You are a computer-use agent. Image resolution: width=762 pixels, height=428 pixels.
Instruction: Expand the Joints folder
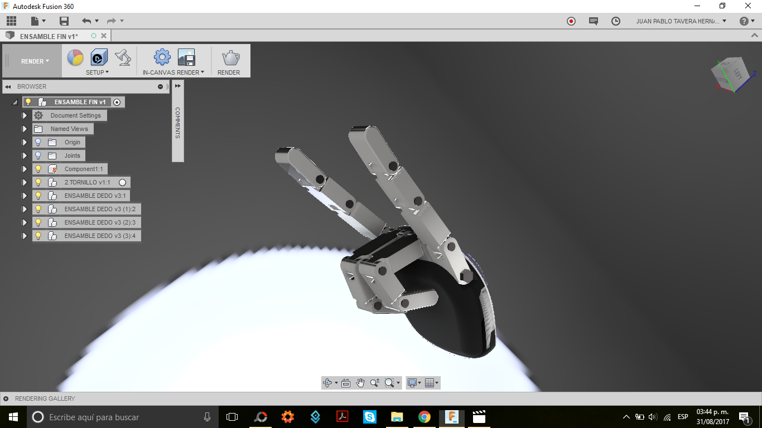pyautogui.click(x=24, y=155)
